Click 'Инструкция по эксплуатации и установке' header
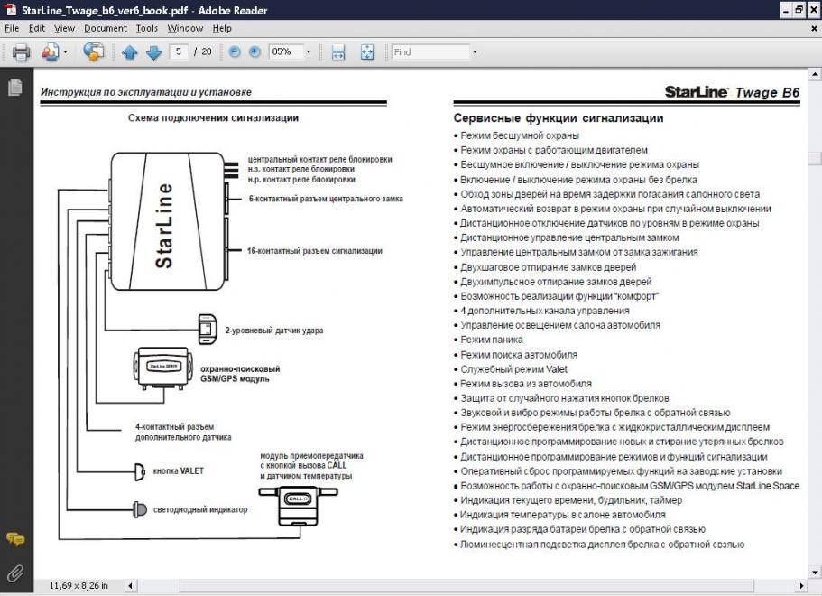The image size is (822, 596). [146, 92]
